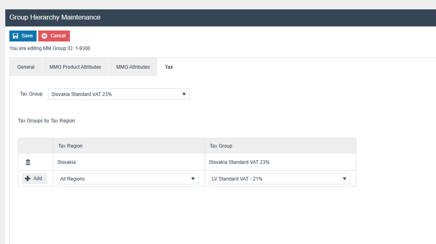Screen dimensions: 436x244
Task: Click the Tax Region column header
Action: click(x=70, y=146)
